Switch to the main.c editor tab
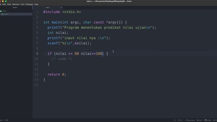Image resolution: width=217 pixels, height=122 pixels. [48, 7]
